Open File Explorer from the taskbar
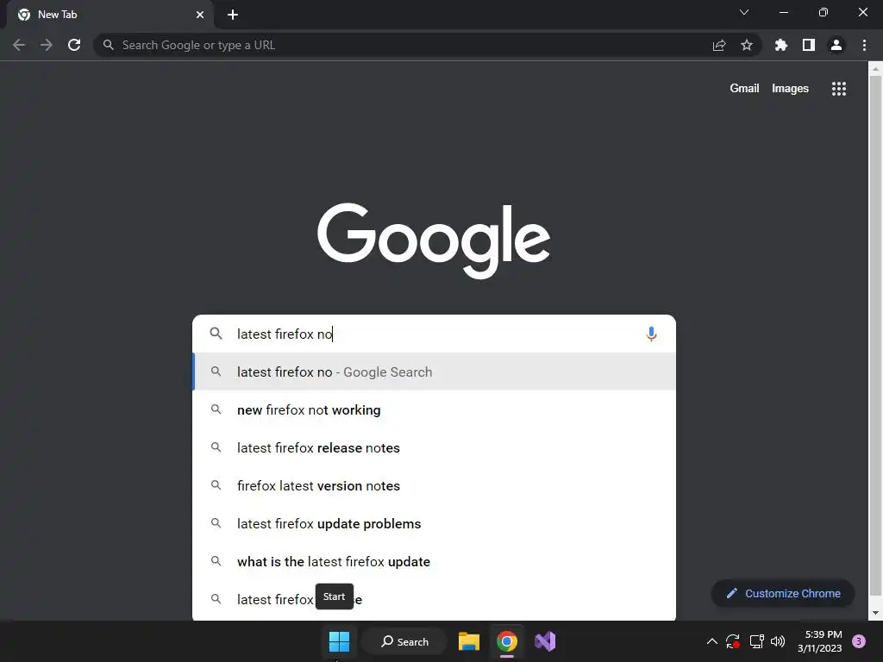The image size is (883, 662). (x=468, y=641)
